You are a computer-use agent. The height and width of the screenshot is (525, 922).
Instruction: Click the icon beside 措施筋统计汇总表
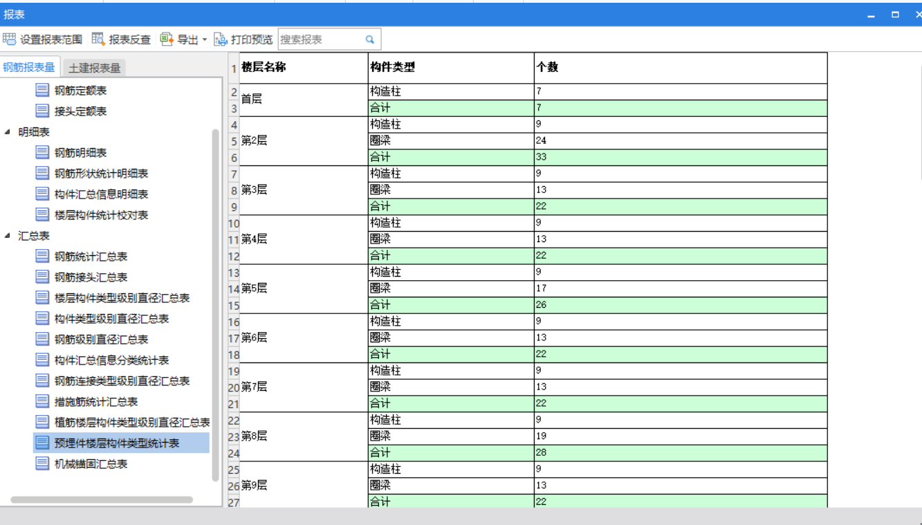point(43,402)
